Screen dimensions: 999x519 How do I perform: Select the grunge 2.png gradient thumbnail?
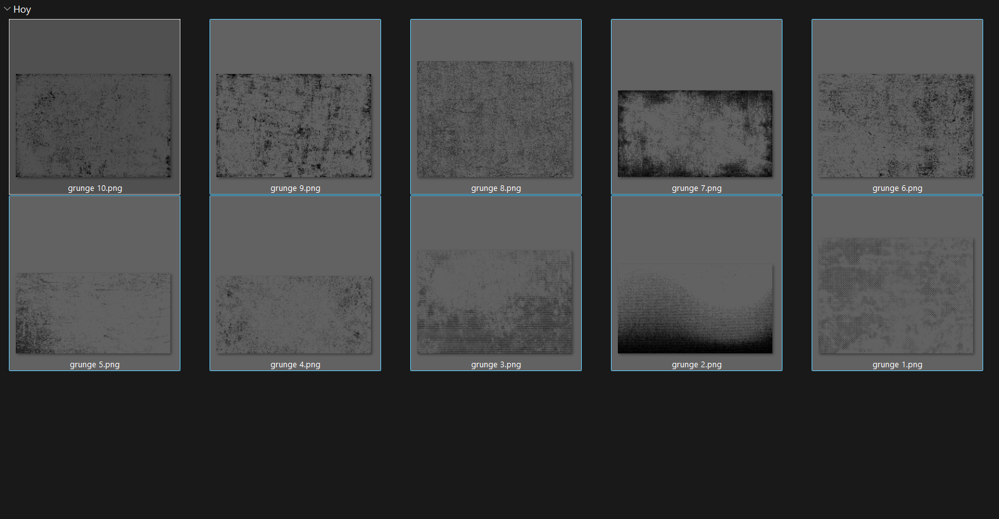(695, 308)
